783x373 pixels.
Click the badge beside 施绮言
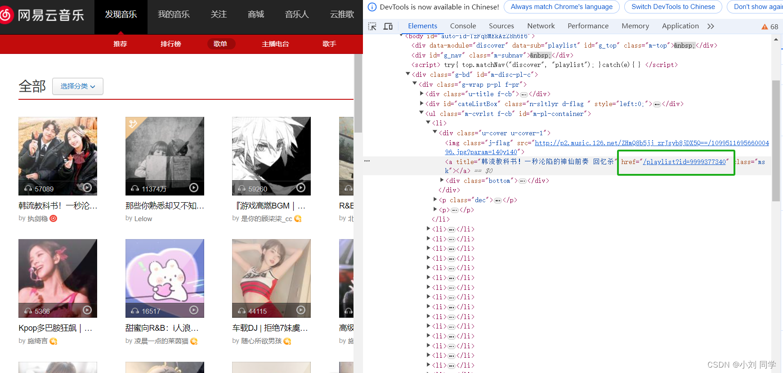pyautogui.click(x=54, y=341)
